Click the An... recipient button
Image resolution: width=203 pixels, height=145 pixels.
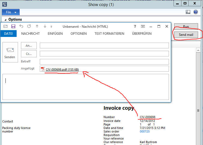[x=29, y=46]
